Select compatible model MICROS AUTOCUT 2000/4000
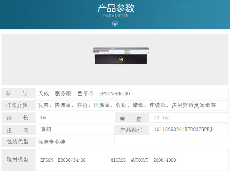 point(143,160)
